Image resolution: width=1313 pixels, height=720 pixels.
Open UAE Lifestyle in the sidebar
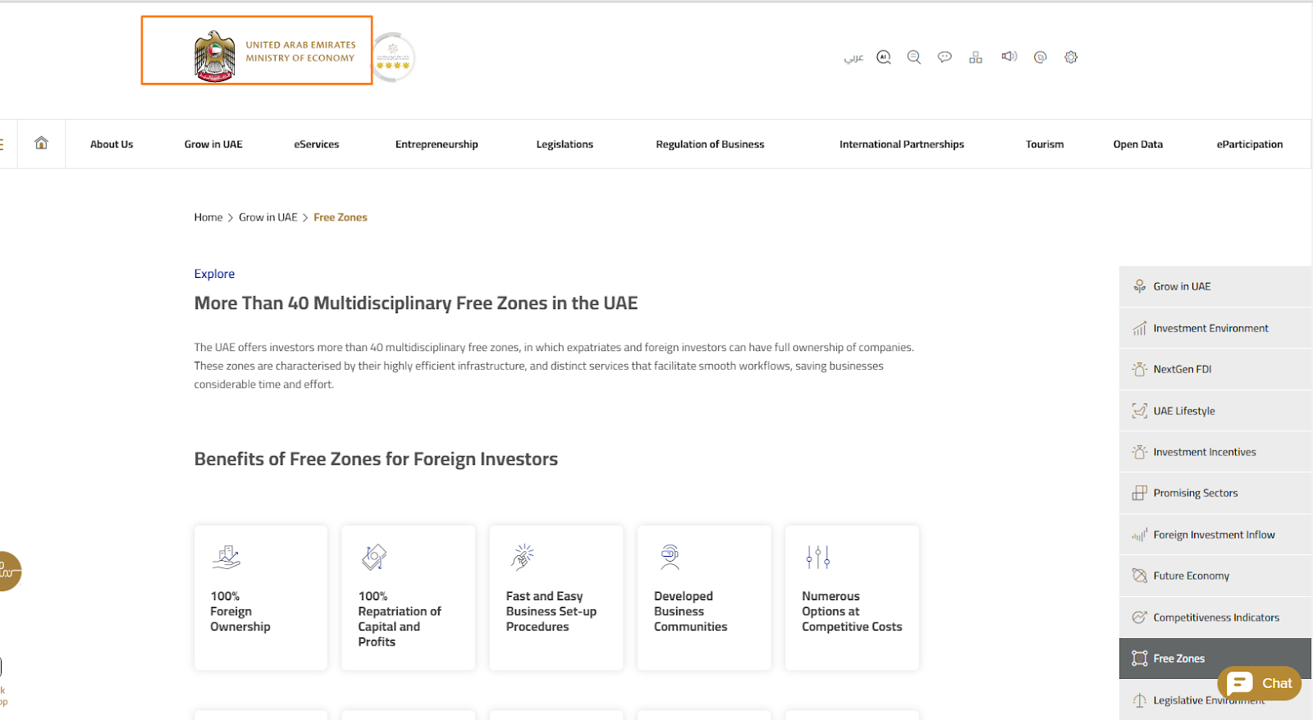click(1215, 411)
